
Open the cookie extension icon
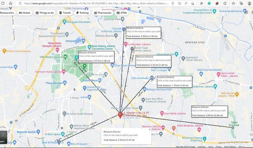(217, 3)
